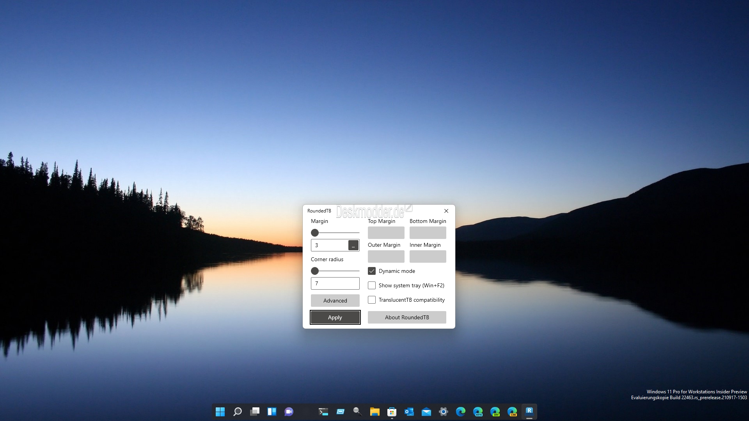Close the RoundedTB window
The height and width of the screenshot is (421, 749).
pos(446,211)
